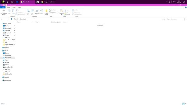Open the Store icon in taskbar

pyautogui.click(x=38, y=2)
